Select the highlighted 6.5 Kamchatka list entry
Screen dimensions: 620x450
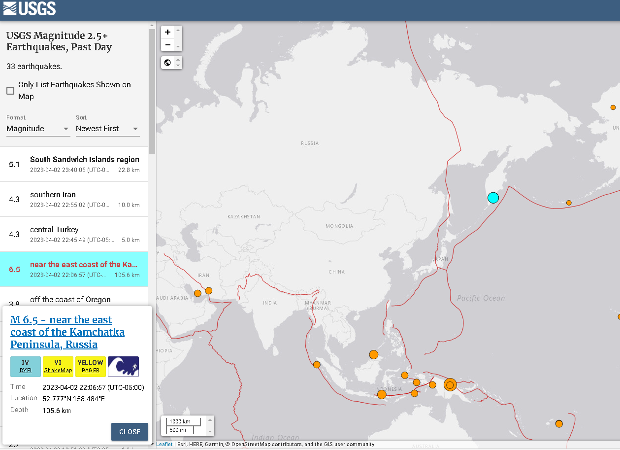pos(74,269)
